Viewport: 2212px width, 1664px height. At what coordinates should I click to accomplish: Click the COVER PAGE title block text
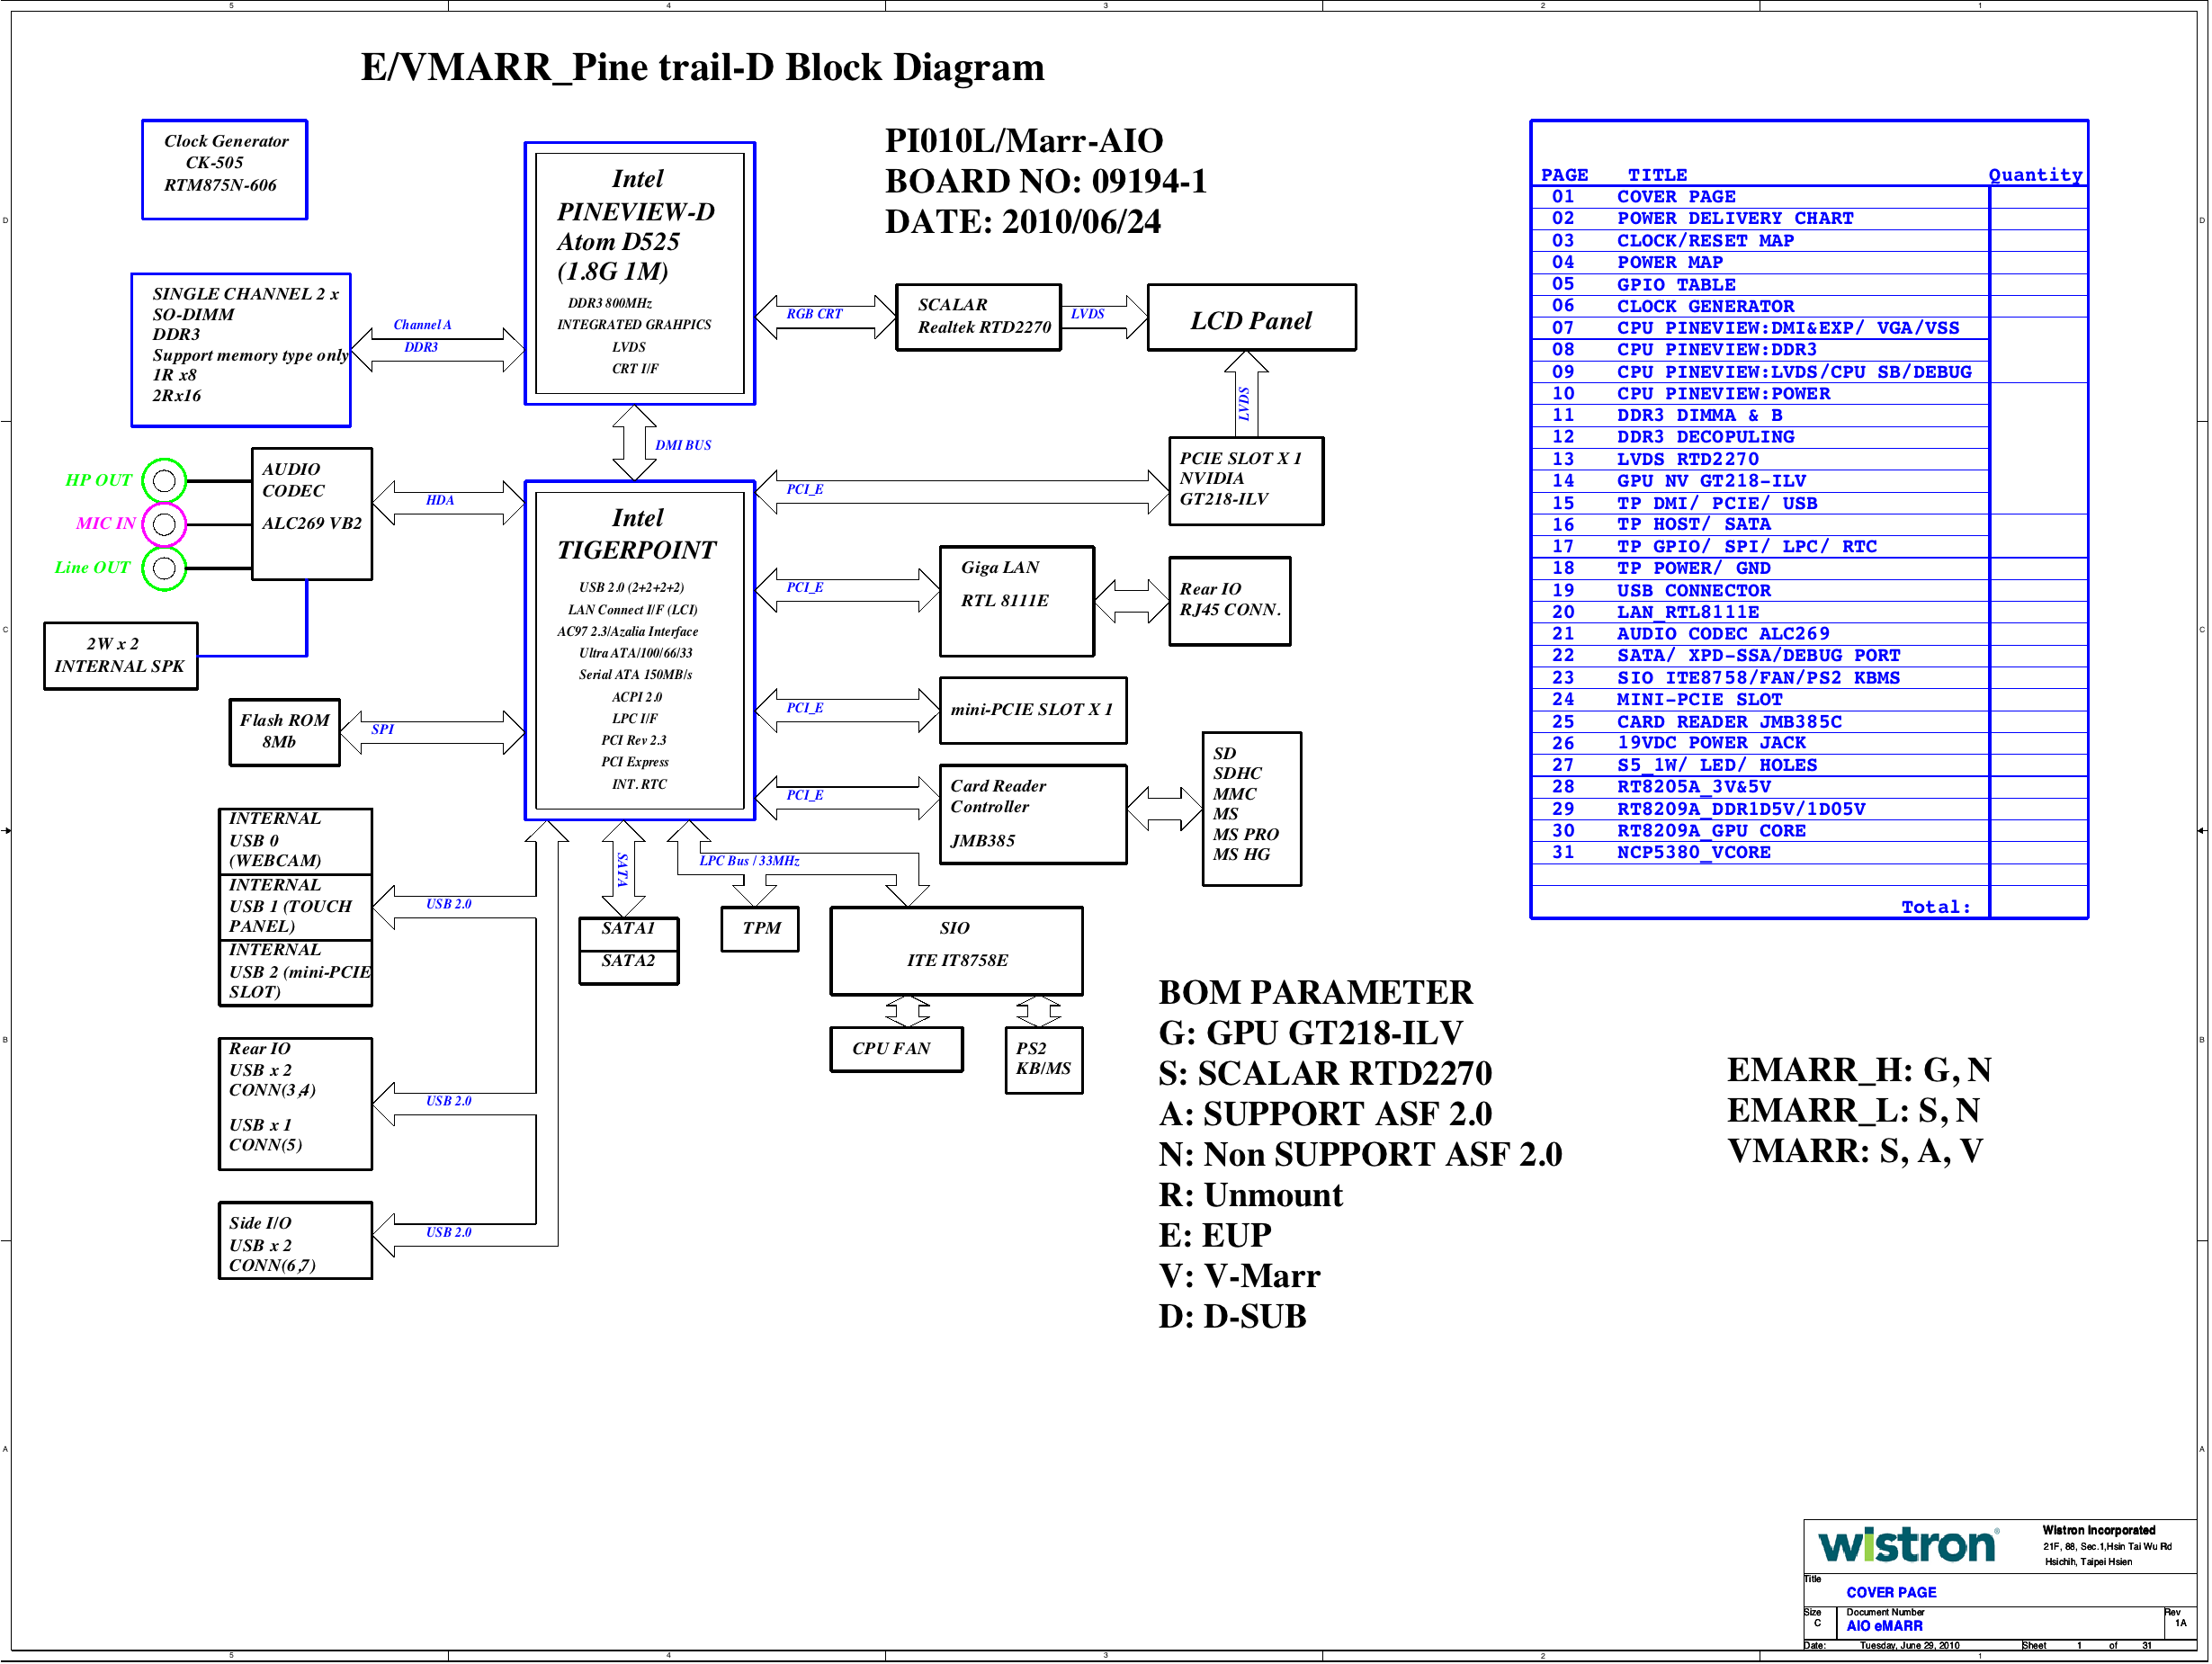(1891, 1593)
